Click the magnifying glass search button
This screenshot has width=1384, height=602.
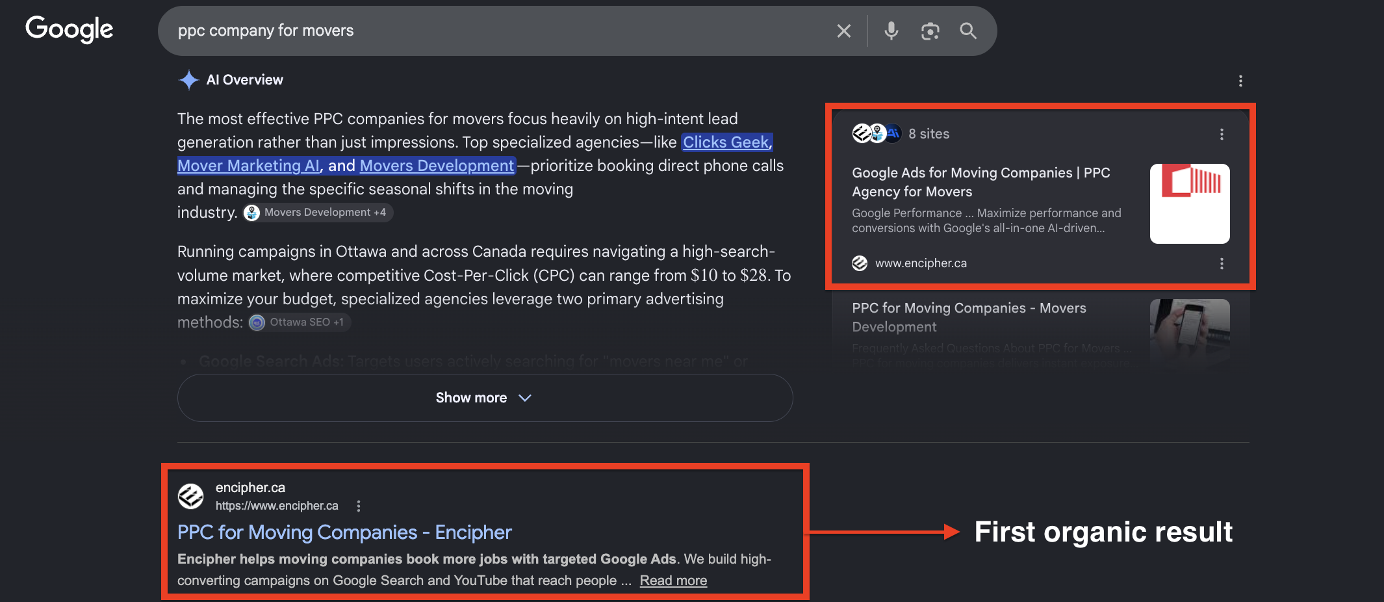point(968,31)
